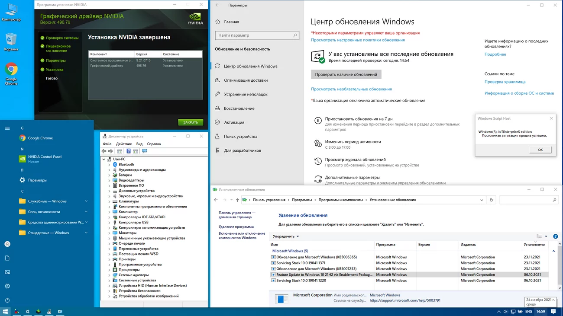Image resolution: width=563 pixels, height=316 pixels.
Task: Expand Сетевые адаптеры node in Device Manager
Action: pyautogui.click(x=109, y=275)
